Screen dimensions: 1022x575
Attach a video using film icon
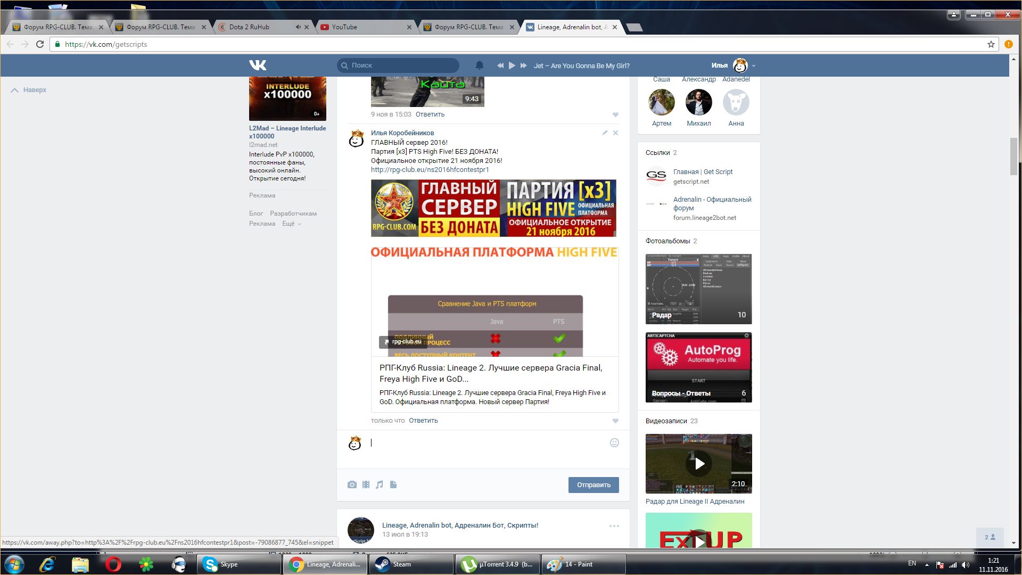point(366,484)
